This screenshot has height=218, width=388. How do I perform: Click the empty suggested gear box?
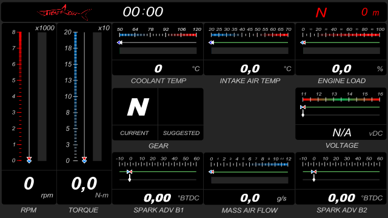click(x=181, y=107)
